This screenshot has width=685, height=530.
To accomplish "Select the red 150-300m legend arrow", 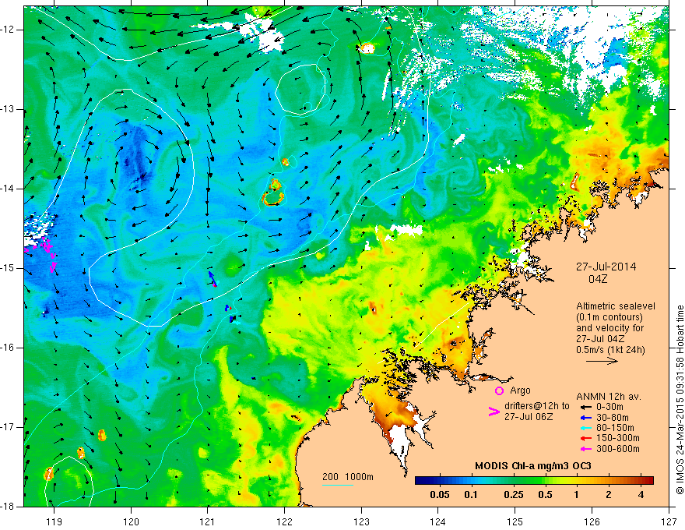I will (x=585, y=439).
